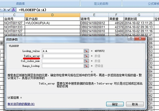Select cell 2014-10-02 13:11:25
The height and width of the screenshot is (111, 159).
pyautogui.click(x=139, y=23)
